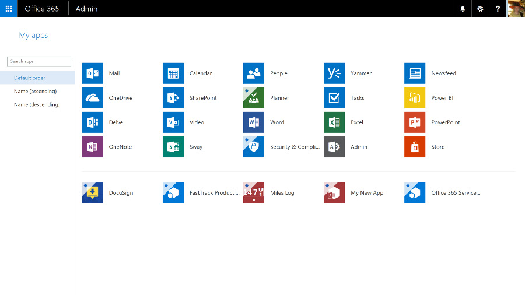525x295 pixels.
Task: Launch the Word app icon
Action: 254,122
